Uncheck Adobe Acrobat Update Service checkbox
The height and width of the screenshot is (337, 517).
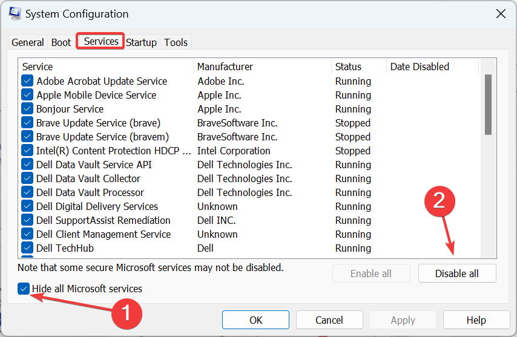click(x=27, y=81)
